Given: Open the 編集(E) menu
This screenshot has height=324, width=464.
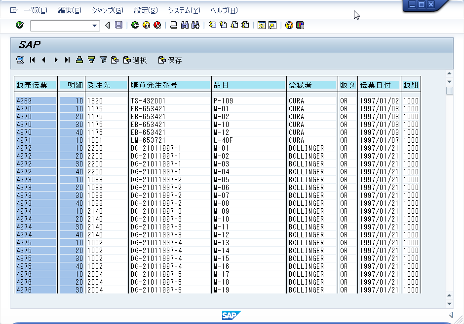Looking at the screenshot, I should (70, 10).
